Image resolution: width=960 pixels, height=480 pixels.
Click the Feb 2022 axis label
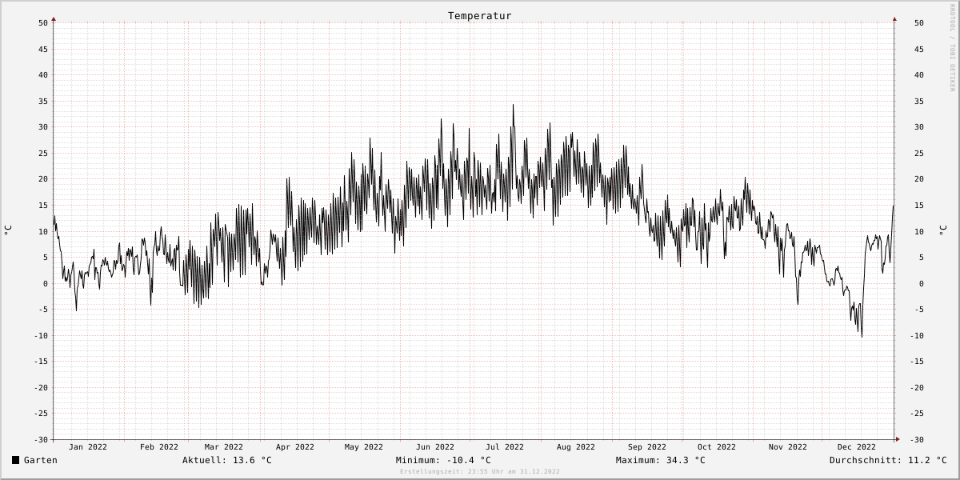tap(159, 447)
